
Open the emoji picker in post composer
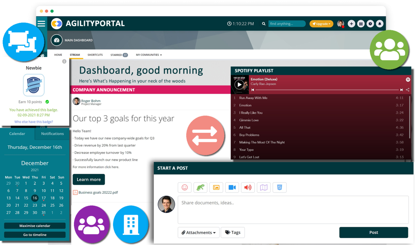pos(184,187)
